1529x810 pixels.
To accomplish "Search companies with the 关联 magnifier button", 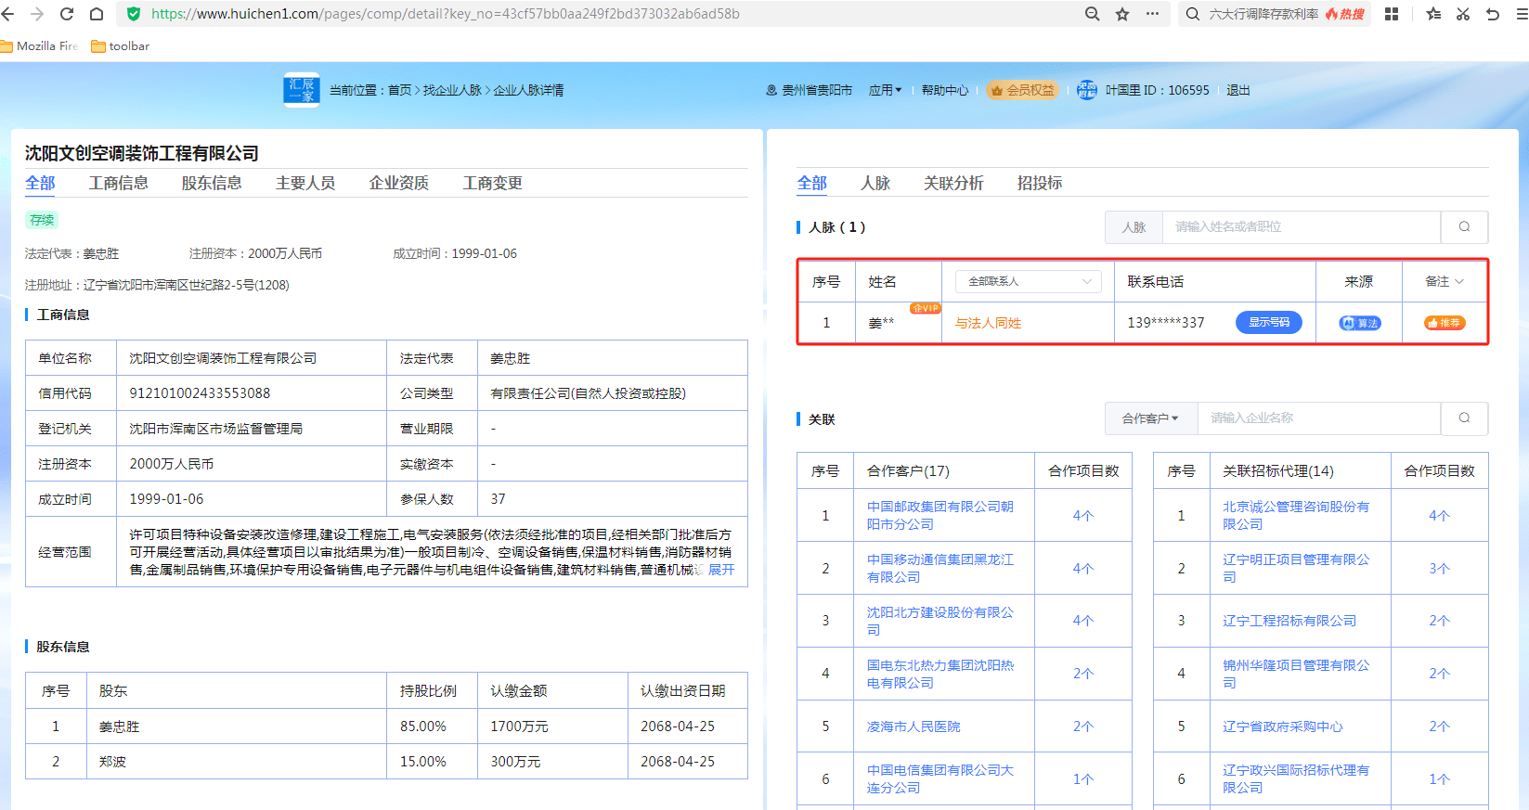I will 1464,418.
